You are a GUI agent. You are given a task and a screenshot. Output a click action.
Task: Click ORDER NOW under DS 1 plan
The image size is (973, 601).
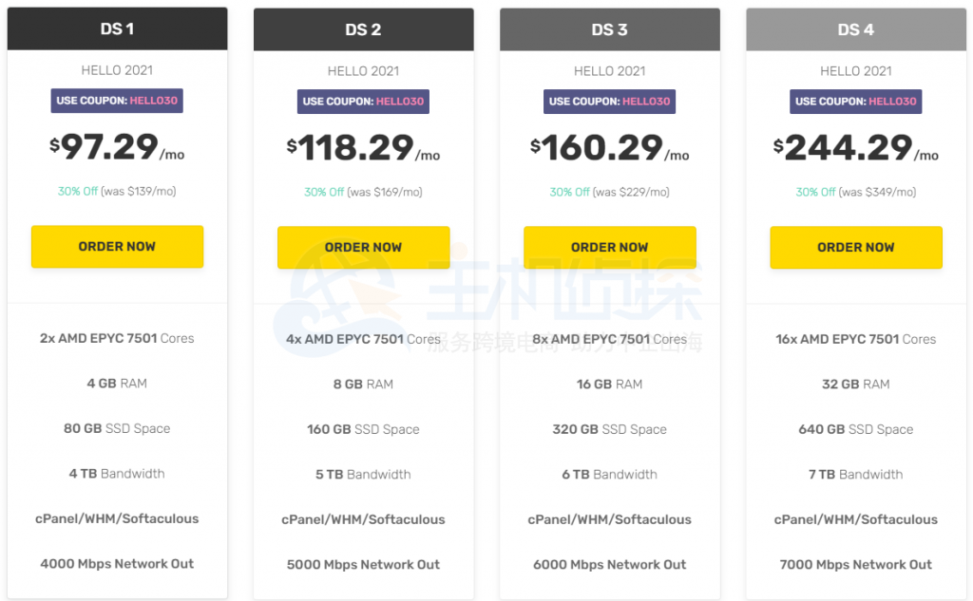117,246
